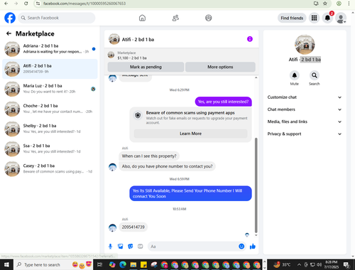
Task: Click the More options button
Action: tap(220, 67)
